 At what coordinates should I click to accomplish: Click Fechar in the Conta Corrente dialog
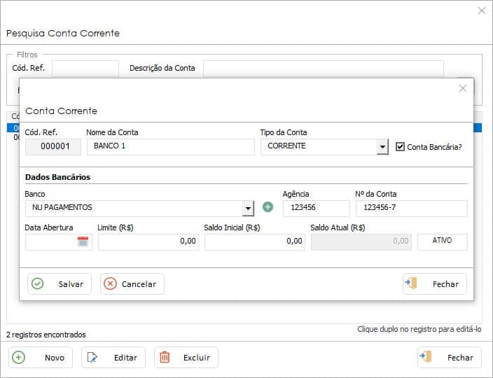point(435,284)
